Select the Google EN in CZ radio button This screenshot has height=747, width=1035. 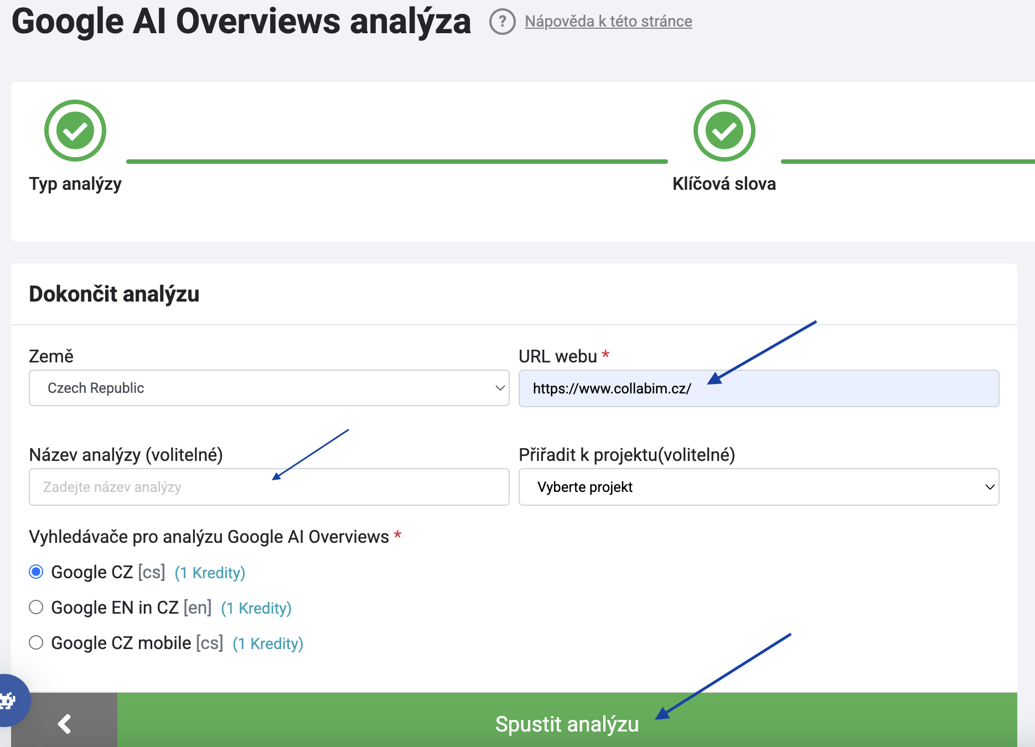(x=37, y=607)
